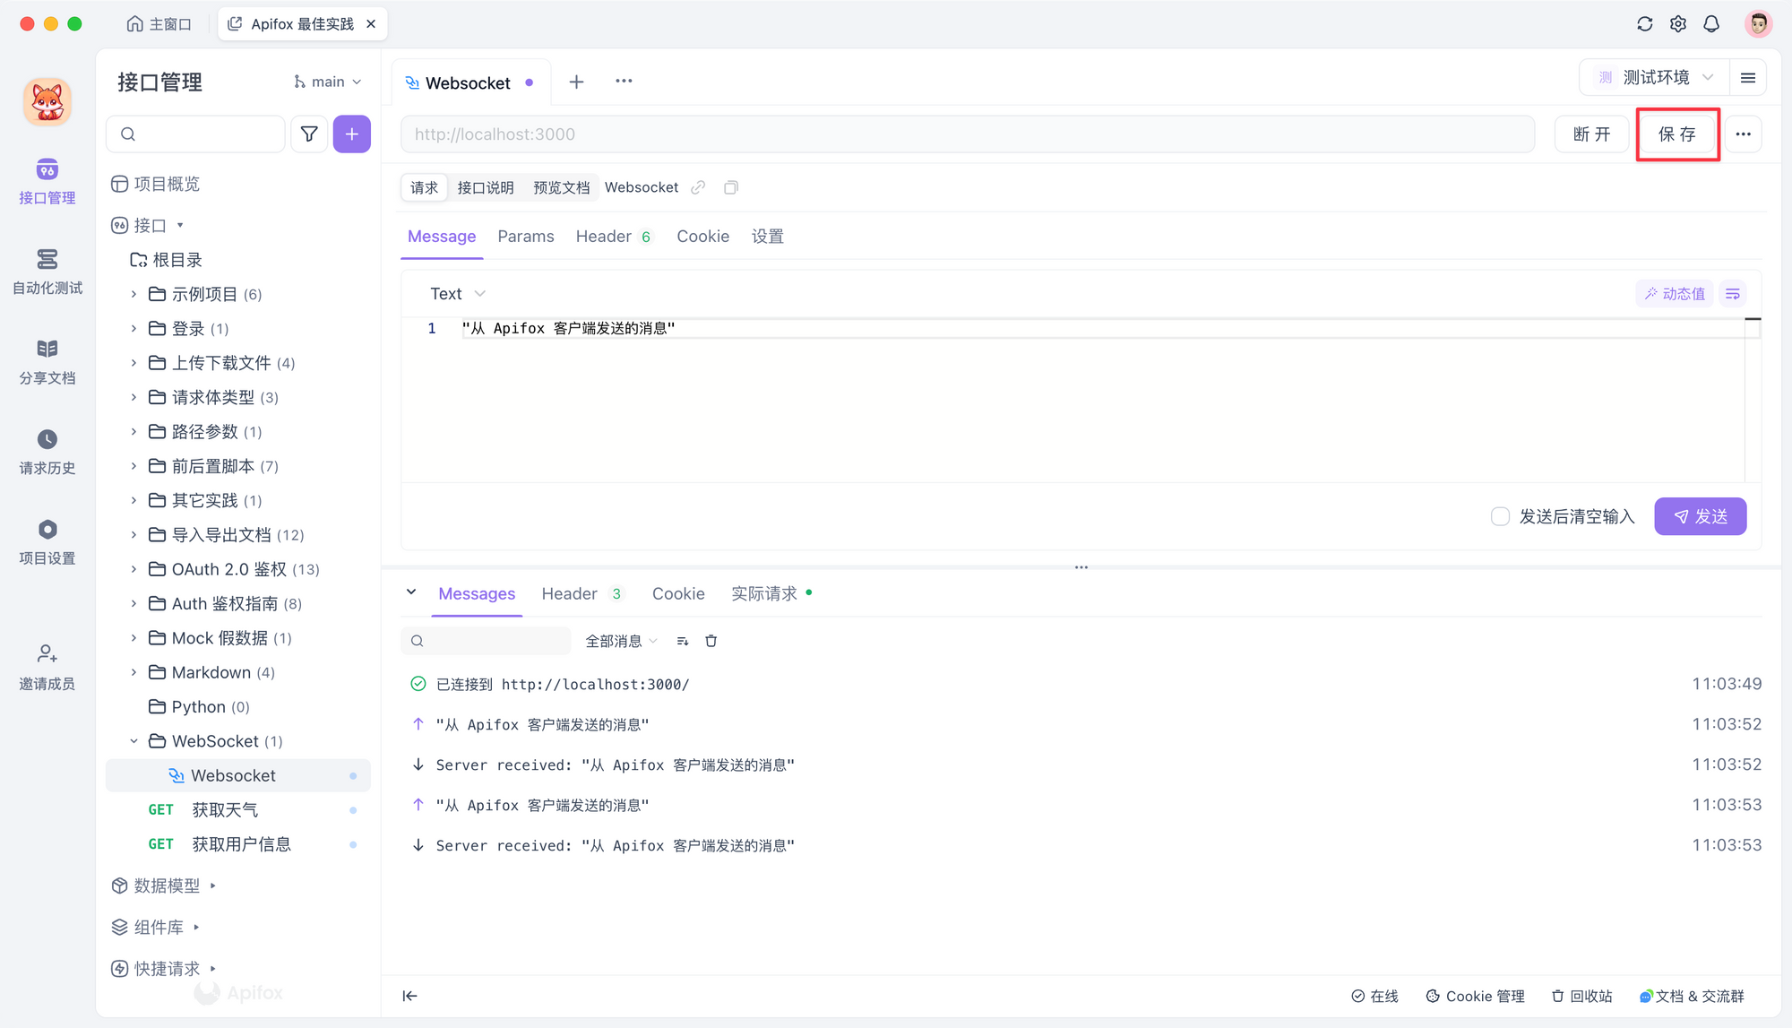
Task: Switch to the Params tab
Action: tap(526, 236)
